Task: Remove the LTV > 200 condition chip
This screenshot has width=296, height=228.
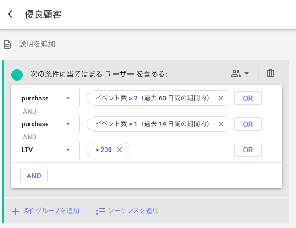Action: [119, 150]
